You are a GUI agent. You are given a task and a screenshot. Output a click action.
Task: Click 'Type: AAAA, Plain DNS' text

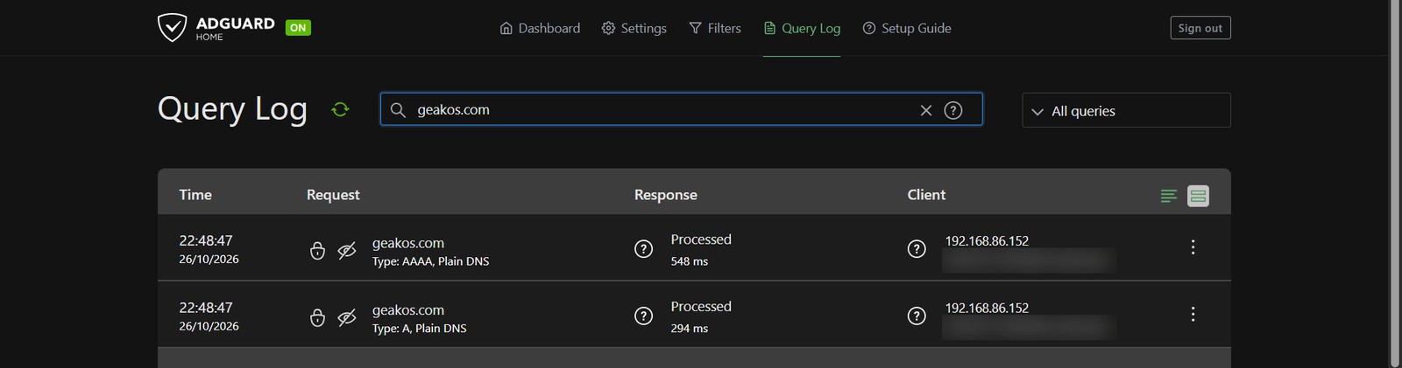(431, 261)
